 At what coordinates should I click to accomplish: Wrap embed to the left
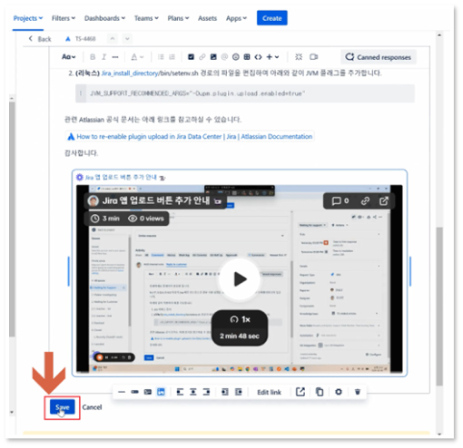point(225,392)
